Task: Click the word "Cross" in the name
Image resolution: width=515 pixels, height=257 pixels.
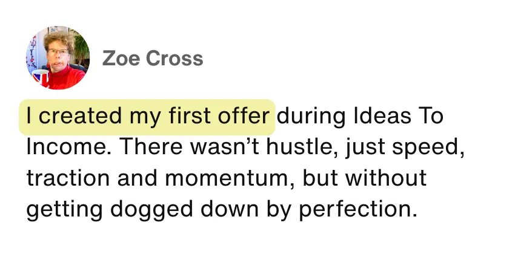Action: pos(174,58)
